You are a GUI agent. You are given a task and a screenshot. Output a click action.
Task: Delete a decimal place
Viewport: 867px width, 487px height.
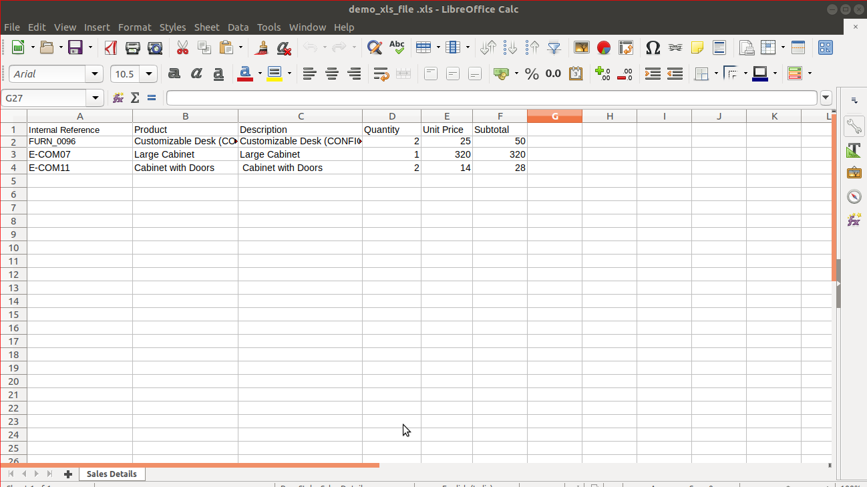[x=625, y=73]
